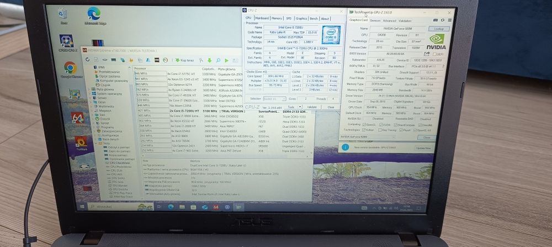Click the Procesor column header in AIDA64
The height and width of the screenshot is (247, 552).
pyautogui.click(x=140, y=68)
